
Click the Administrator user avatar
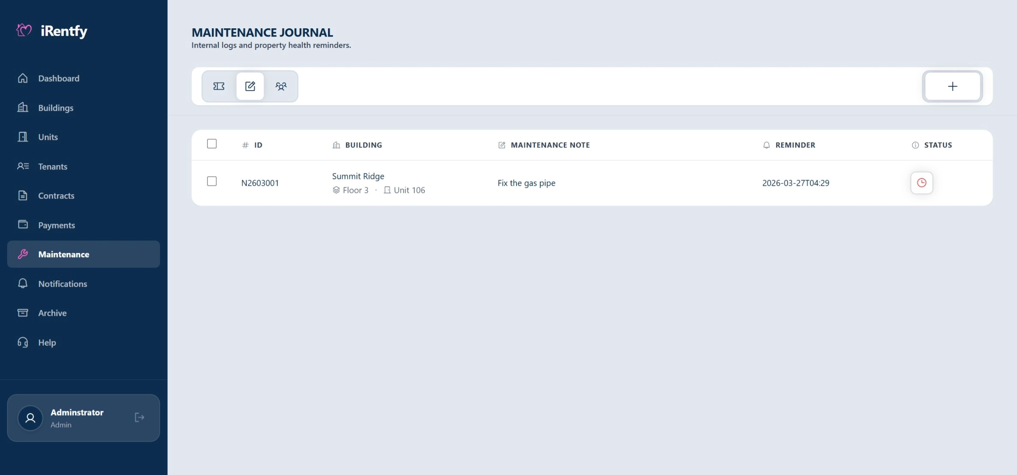tap(30, 418)
